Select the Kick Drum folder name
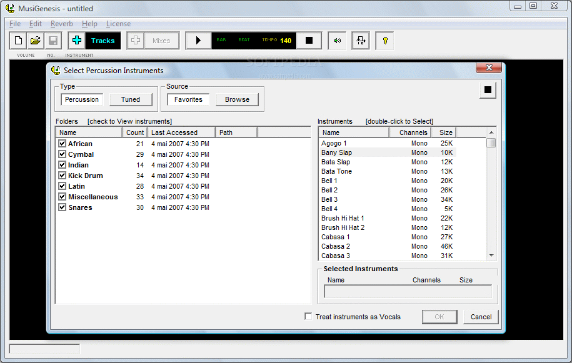 coord(86,176)
